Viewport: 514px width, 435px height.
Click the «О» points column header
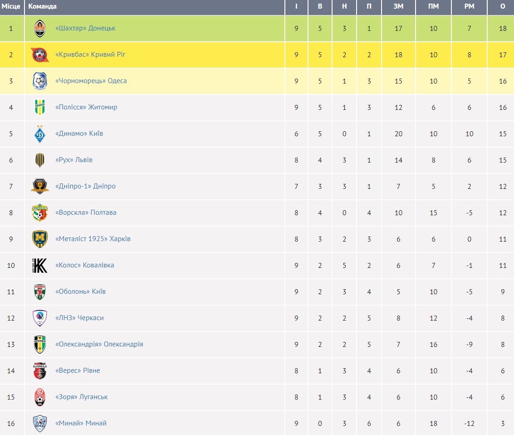(x=502, y=6)
